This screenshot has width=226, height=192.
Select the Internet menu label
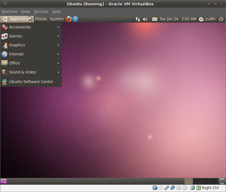16,54
